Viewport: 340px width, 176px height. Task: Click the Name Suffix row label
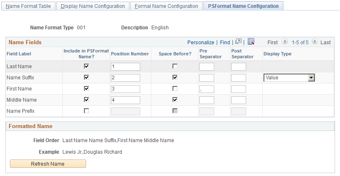click(x=20, y=78)
